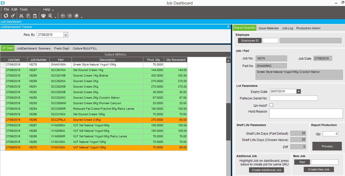The image size is (345, 176).
Task: Click the Copy icon in the toolbar
Action: click(28, 16)
